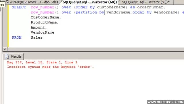Click second row_number function on line two
Viewport: 184px width, 104px height.
coord(45,12)
